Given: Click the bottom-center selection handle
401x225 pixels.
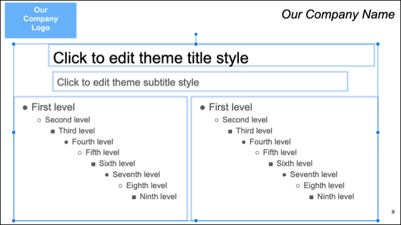Looking at the screenshot, I should pos(196,221).
